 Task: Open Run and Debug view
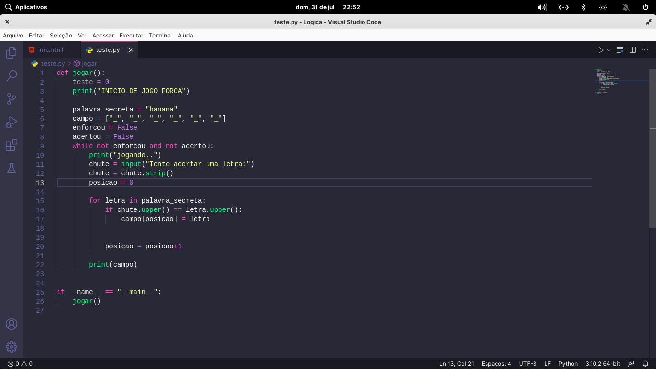point(12,122)
